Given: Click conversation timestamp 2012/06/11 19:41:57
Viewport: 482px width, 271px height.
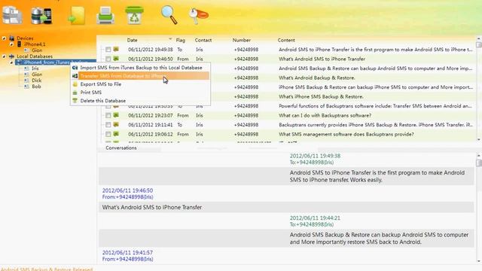Looking at the screenshot, I should point(127,253).
